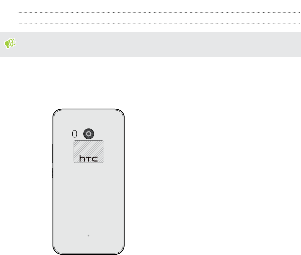Click the blank space between the dotted lines
This screenshot has height=255, width=301.
[x=159, y=18]
